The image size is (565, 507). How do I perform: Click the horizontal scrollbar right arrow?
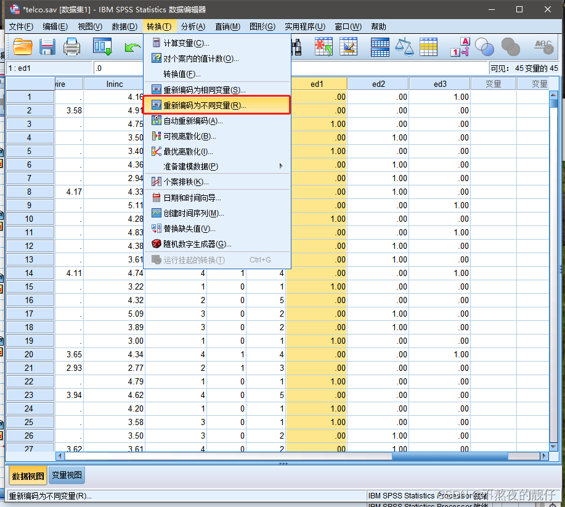pos(545,456)
